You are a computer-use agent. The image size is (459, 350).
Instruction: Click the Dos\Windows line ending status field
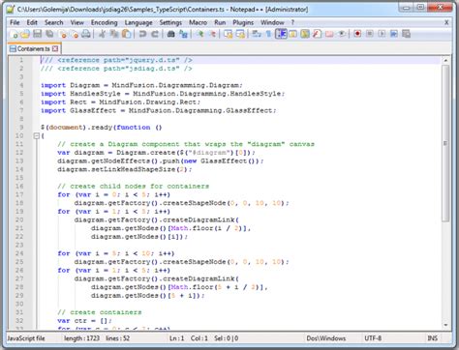[326, 338]
